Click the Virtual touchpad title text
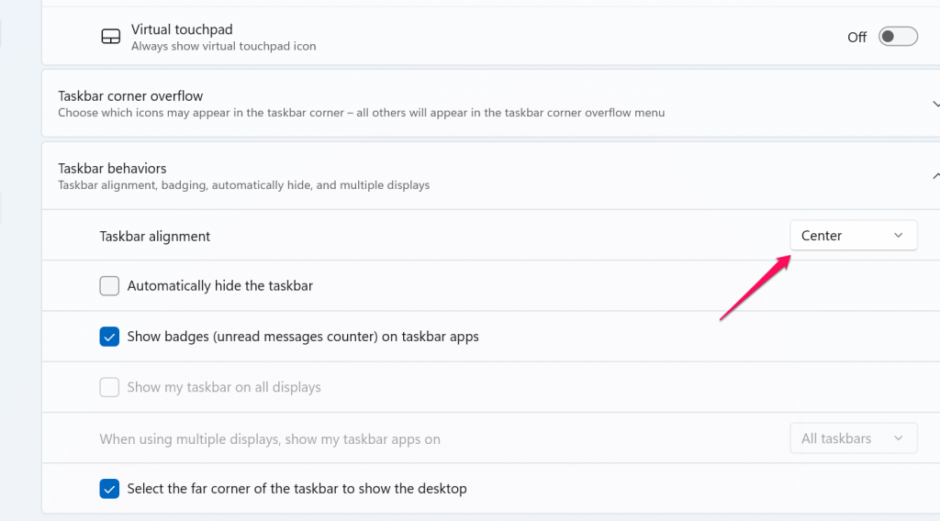940x521 pixels. (181, 29)
